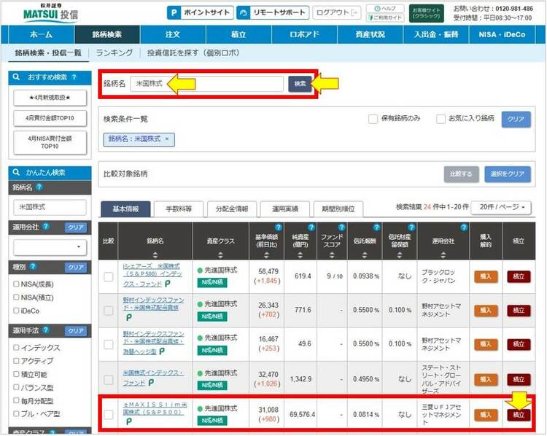Click help icon next to おすすめ検索

pos(74,77)
